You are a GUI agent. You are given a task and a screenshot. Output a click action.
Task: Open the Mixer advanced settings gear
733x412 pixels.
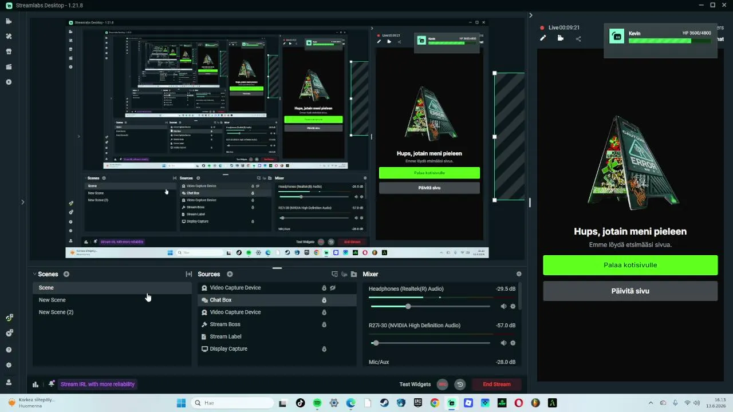click(519, 274)
